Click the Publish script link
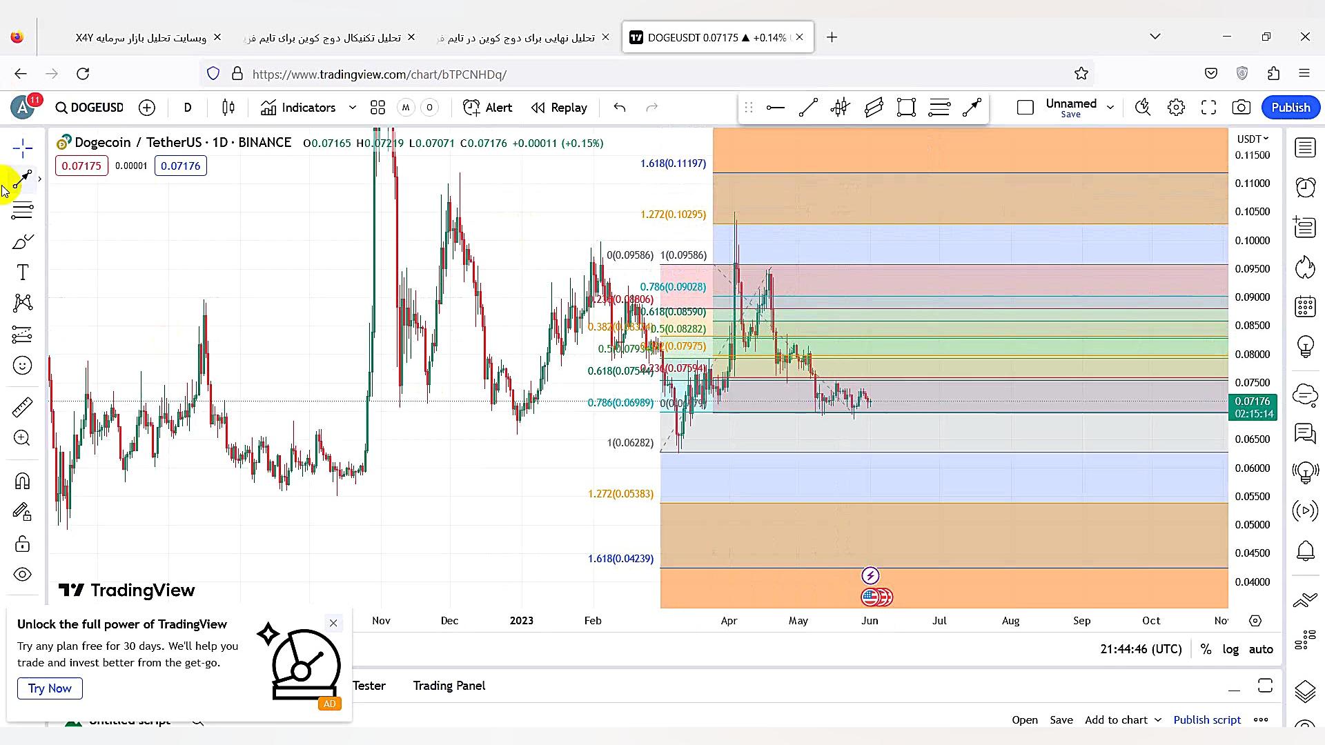 (x=1207, y=719)
